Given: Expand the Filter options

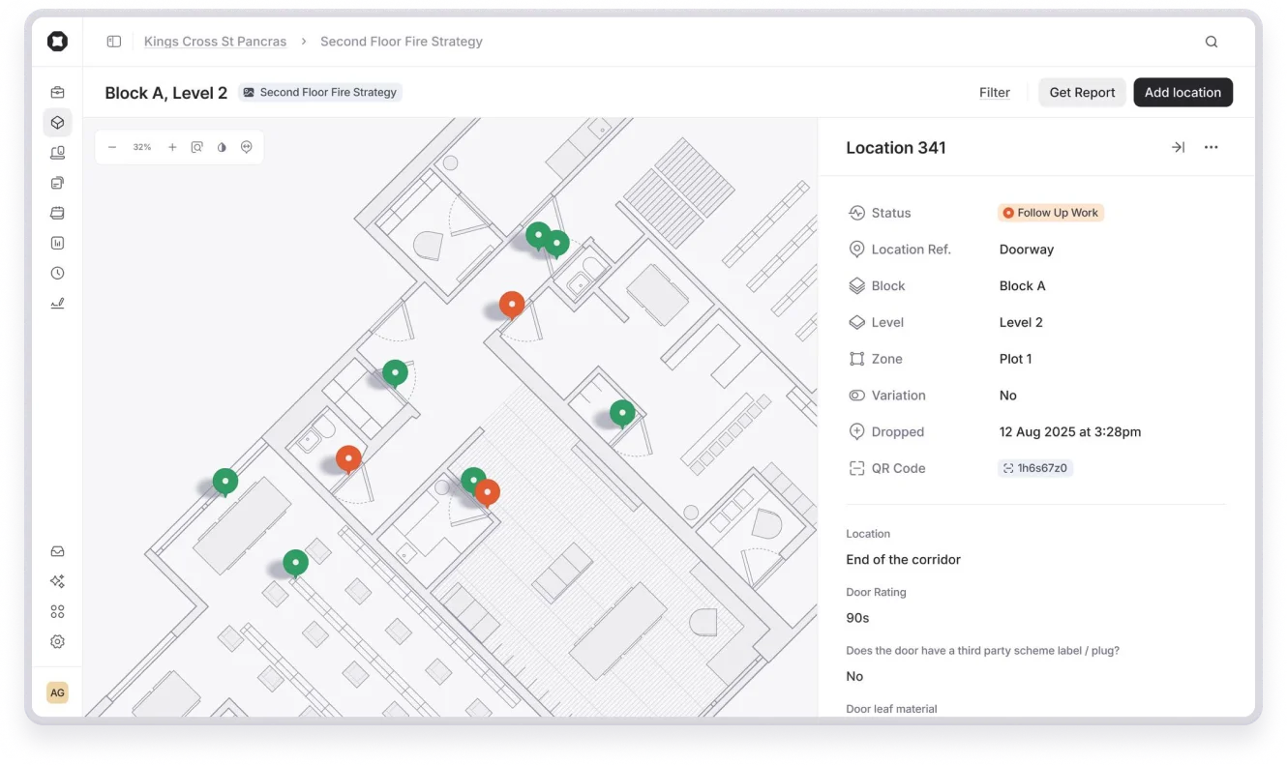Looking at the screenshot, I should pos(995,92).
